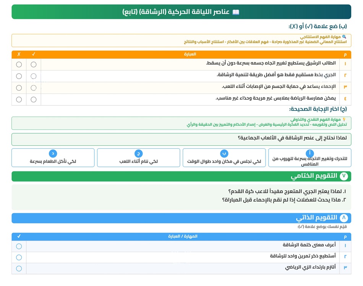
Task: Click the ✓ column header in the orange table
Action: (34, 54)
